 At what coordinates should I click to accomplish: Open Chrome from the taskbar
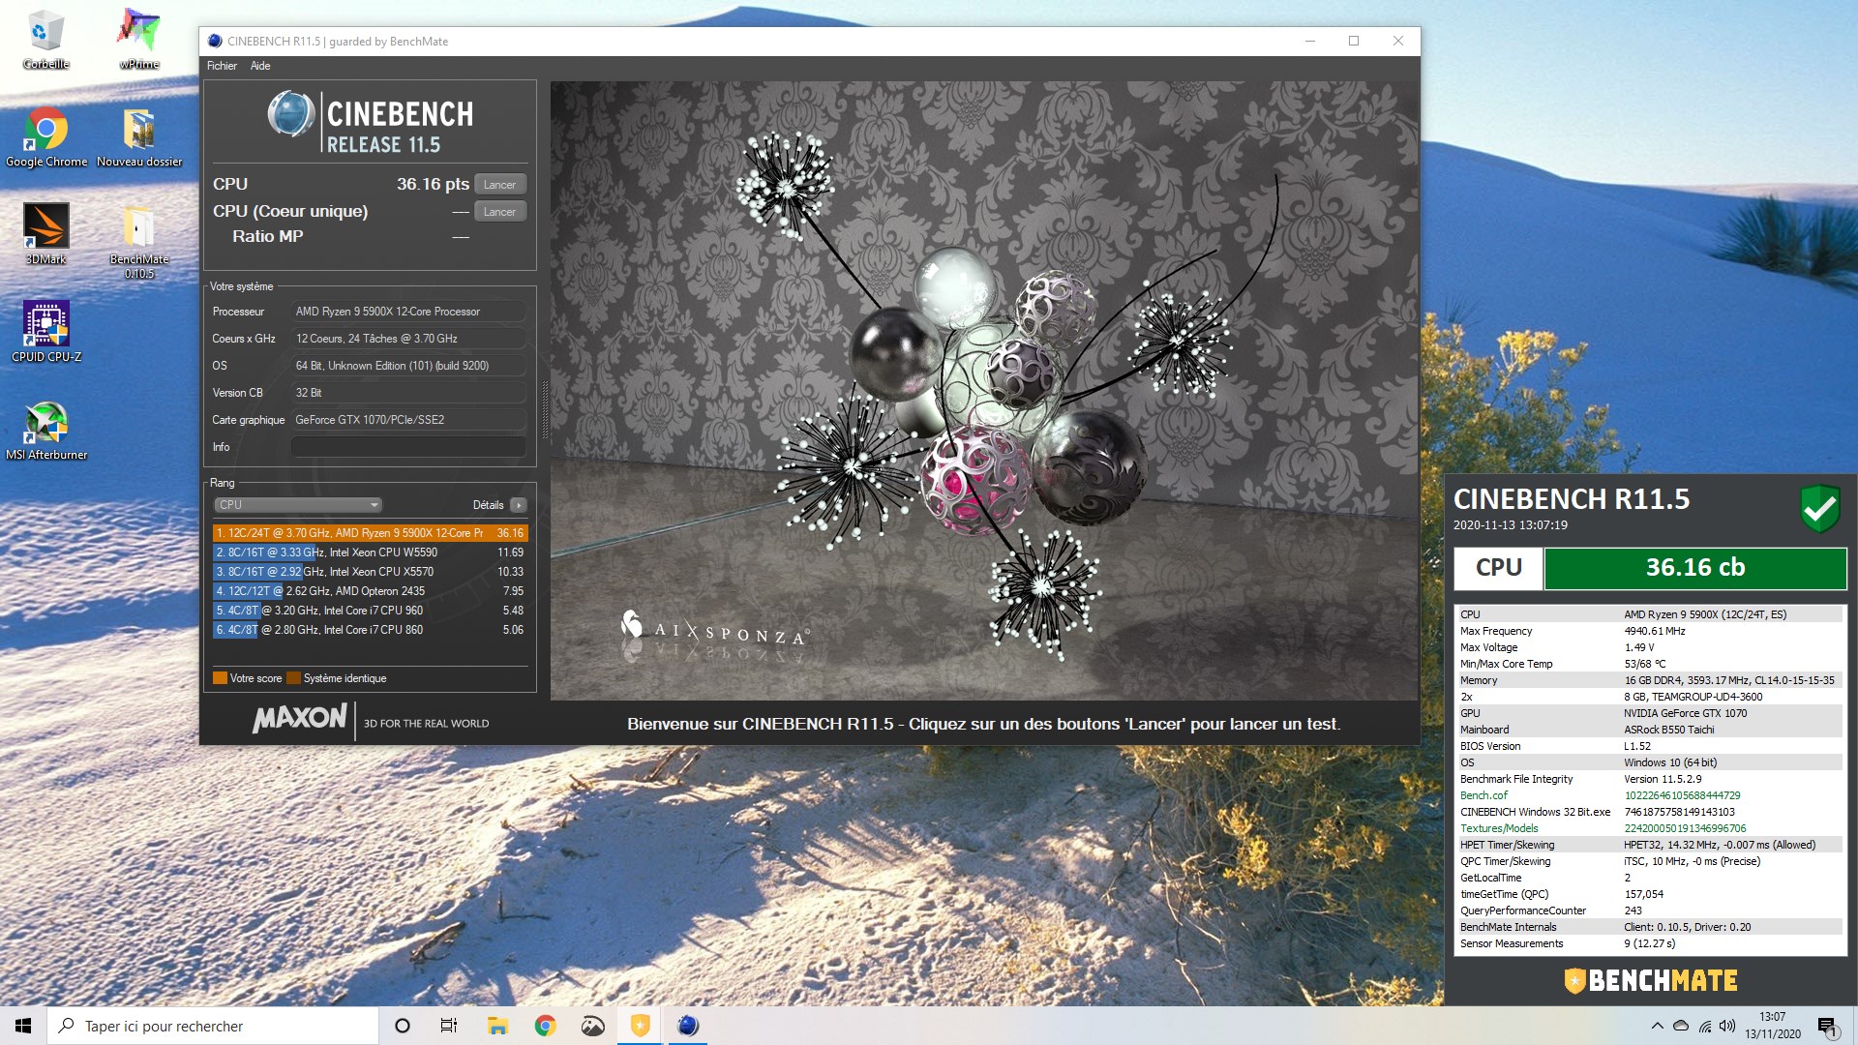(545, 1026)
